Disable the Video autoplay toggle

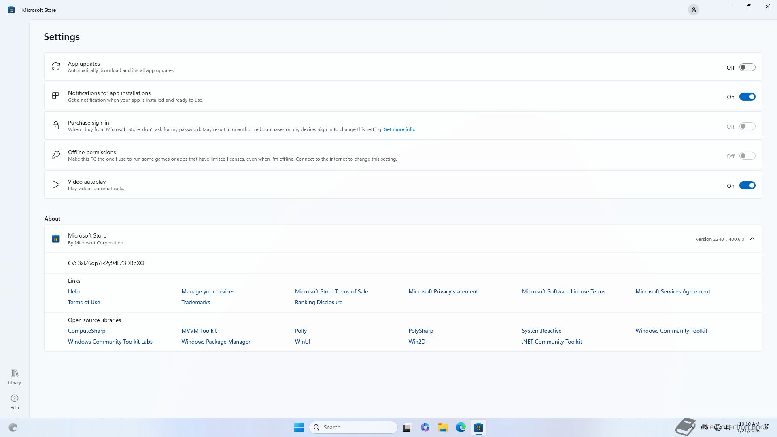(x=747, y=185)
